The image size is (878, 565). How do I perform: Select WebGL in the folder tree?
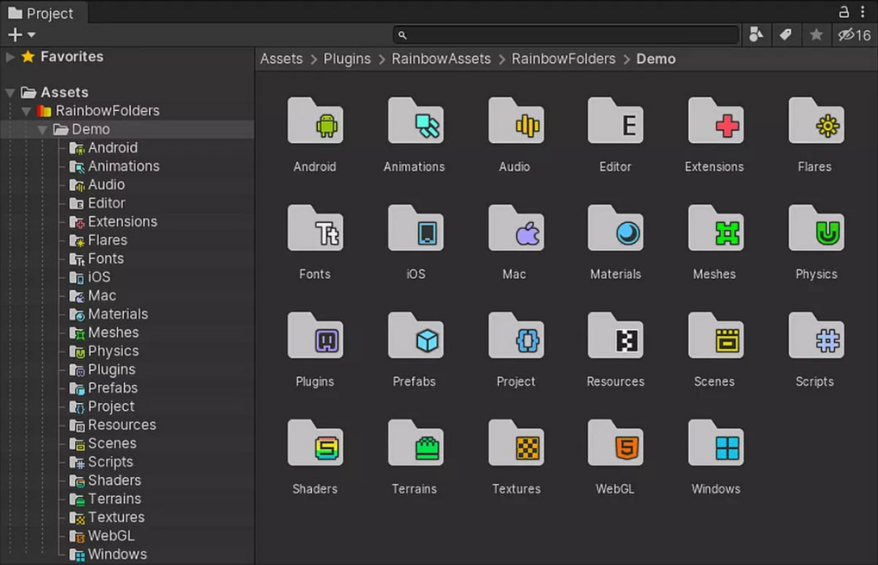[111, 535]
